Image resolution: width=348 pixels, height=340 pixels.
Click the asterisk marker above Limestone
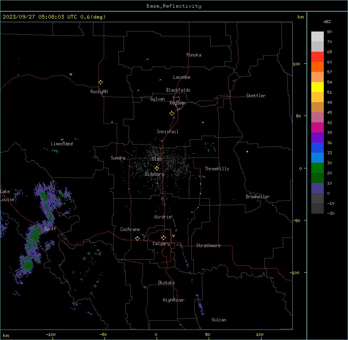(x=62, y=140)
